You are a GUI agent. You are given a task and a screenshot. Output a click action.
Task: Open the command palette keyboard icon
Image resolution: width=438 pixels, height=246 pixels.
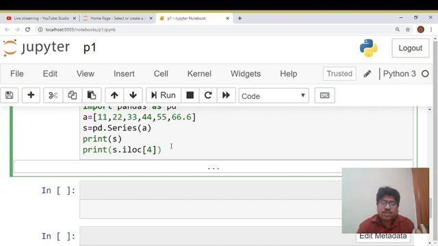[324, 96]
